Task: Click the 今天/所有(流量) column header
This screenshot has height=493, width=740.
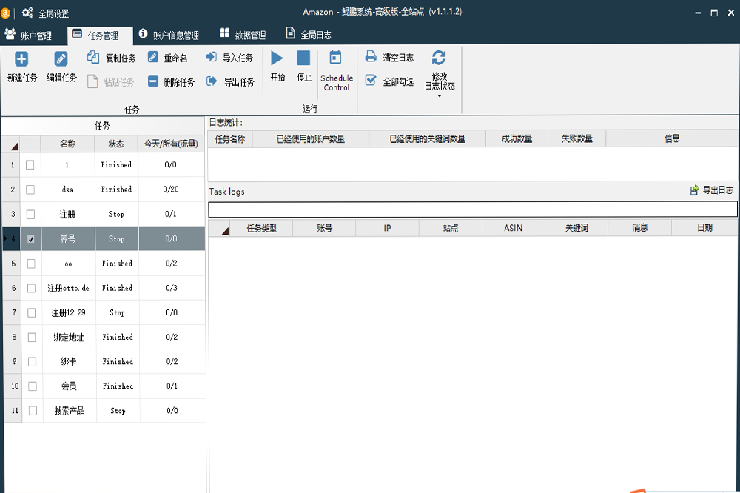Action: pyautogui.click(x=171, y=144)
